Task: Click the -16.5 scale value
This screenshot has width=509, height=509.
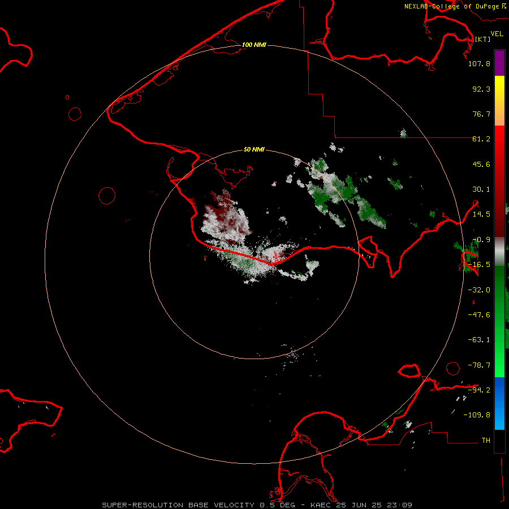Action: tap(479, 265)
